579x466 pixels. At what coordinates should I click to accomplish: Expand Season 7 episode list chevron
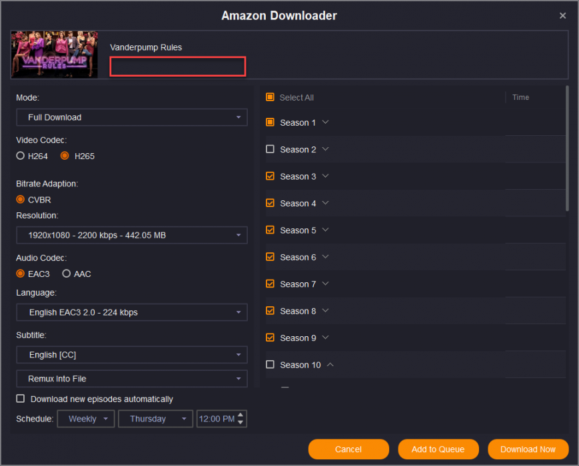(325, 284)
